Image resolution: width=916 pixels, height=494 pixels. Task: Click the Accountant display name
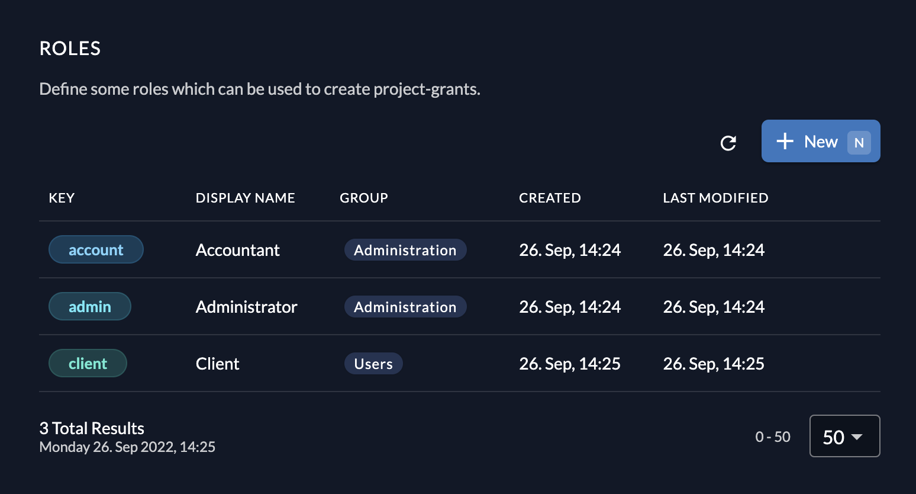(x=237, y=250)
